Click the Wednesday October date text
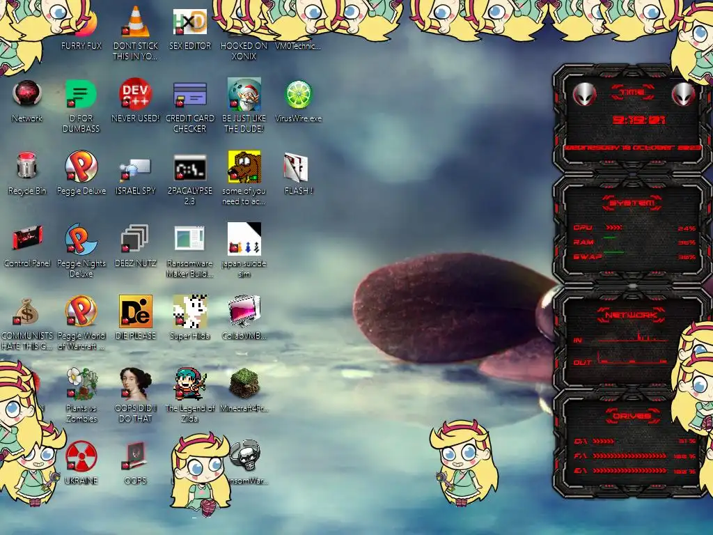 pos(632,148)
